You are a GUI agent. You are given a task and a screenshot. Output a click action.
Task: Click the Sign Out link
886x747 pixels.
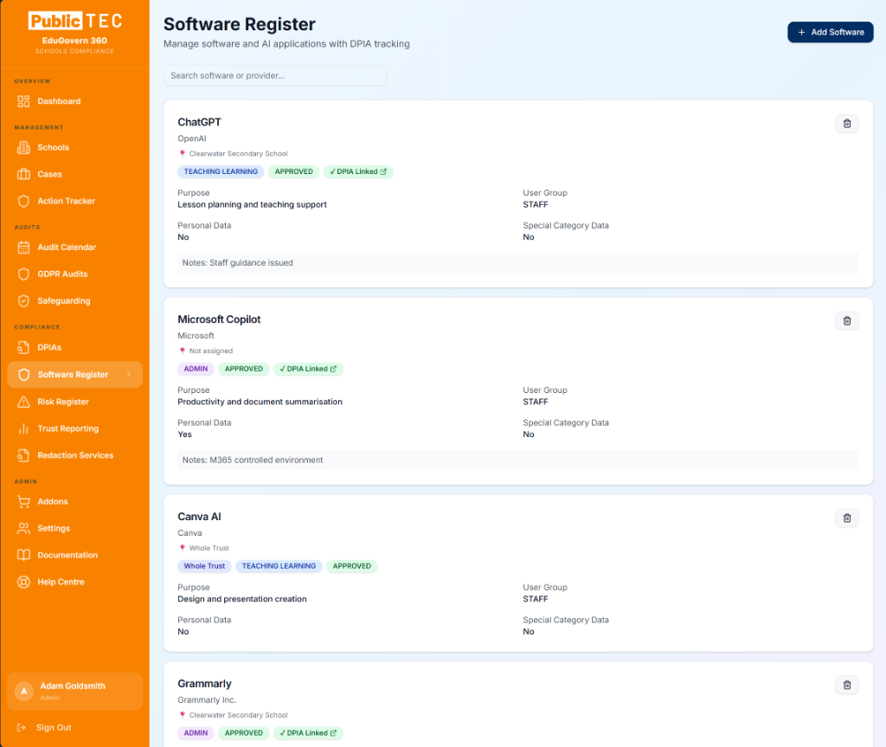[x=54, y=728]
